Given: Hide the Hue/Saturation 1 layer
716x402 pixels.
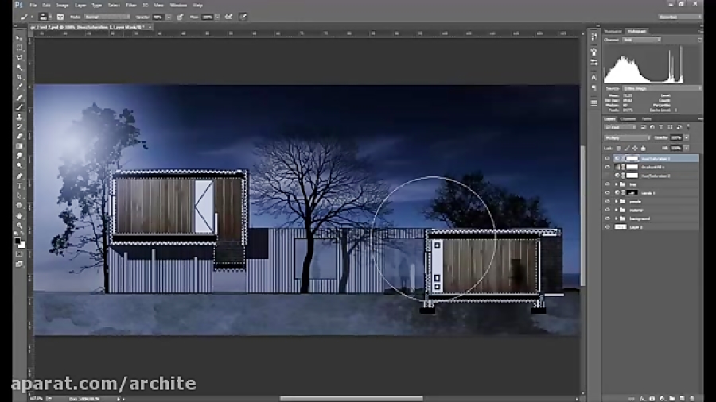Looking at the screenshot, I should (x=607, y=159).
